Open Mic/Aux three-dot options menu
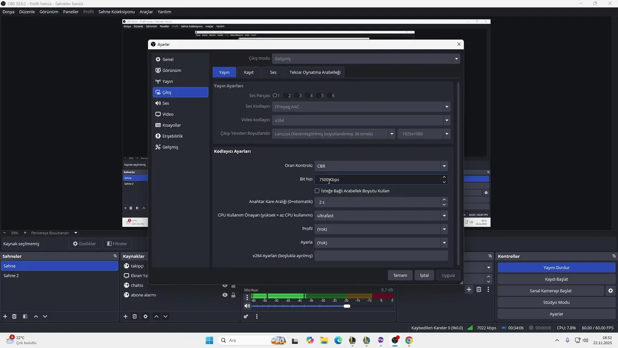The height and width of the screenshot is (348, 618). click(x=247, y=297)
